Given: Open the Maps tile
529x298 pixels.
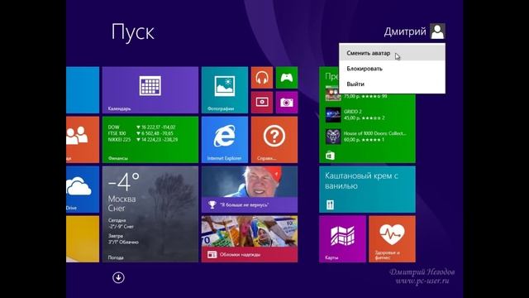Looking at the screenshot, I should [342, 239].
